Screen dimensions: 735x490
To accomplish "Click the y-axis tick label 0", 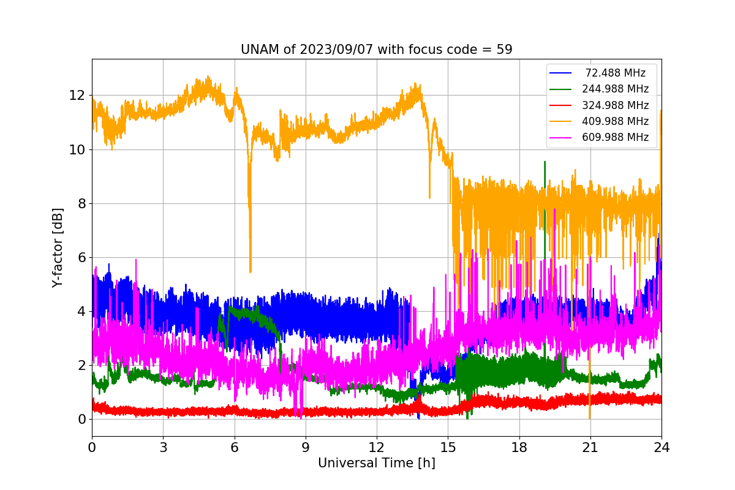I will pyautogui.click(x=80, y=420).
